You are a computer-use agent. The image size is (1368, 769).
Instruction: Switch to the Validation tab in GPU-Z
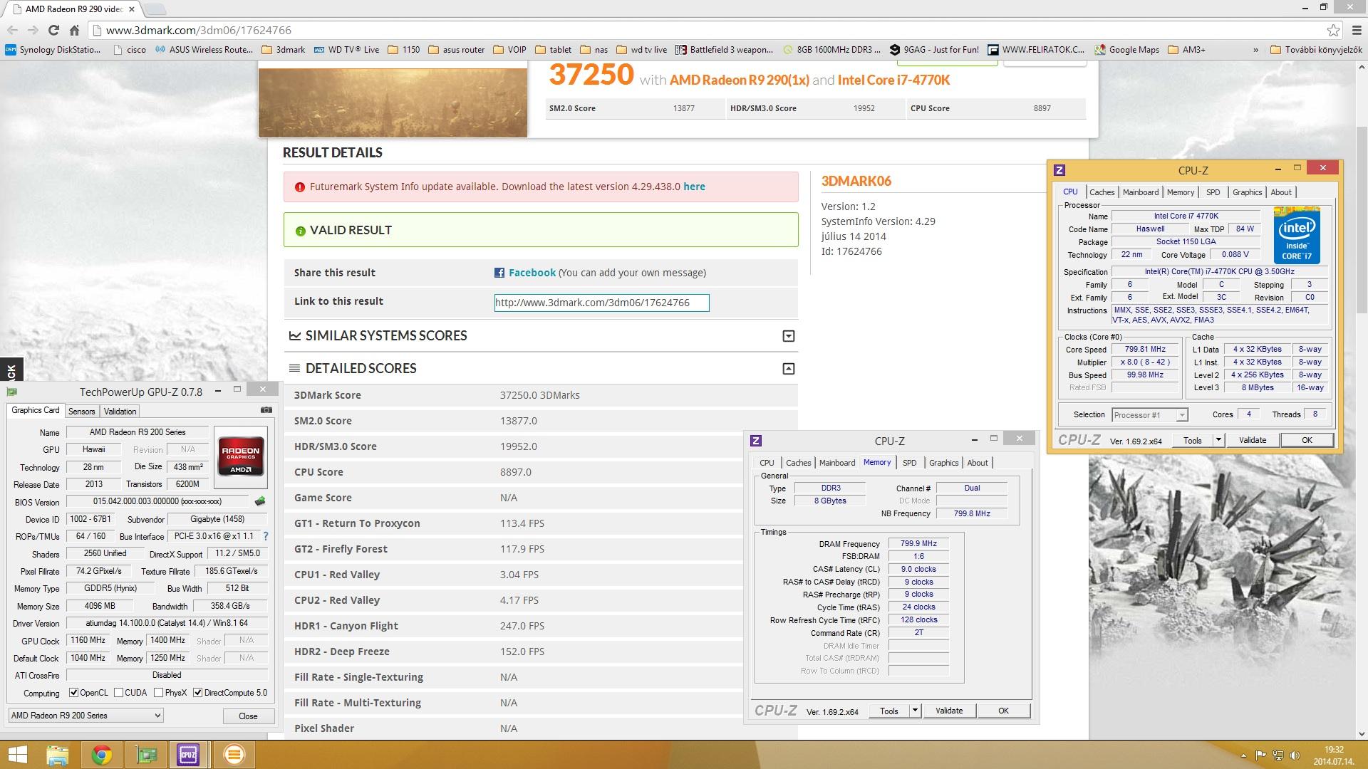pyautogui.click(x=120, y=412)
